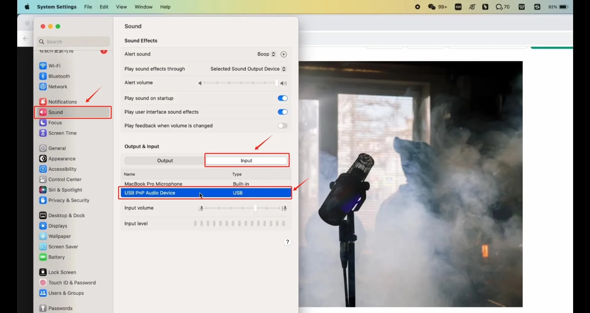Open the Privacy & Security hand icon
This screenshot has height=313, width=590.
click(x=43, y=200)
